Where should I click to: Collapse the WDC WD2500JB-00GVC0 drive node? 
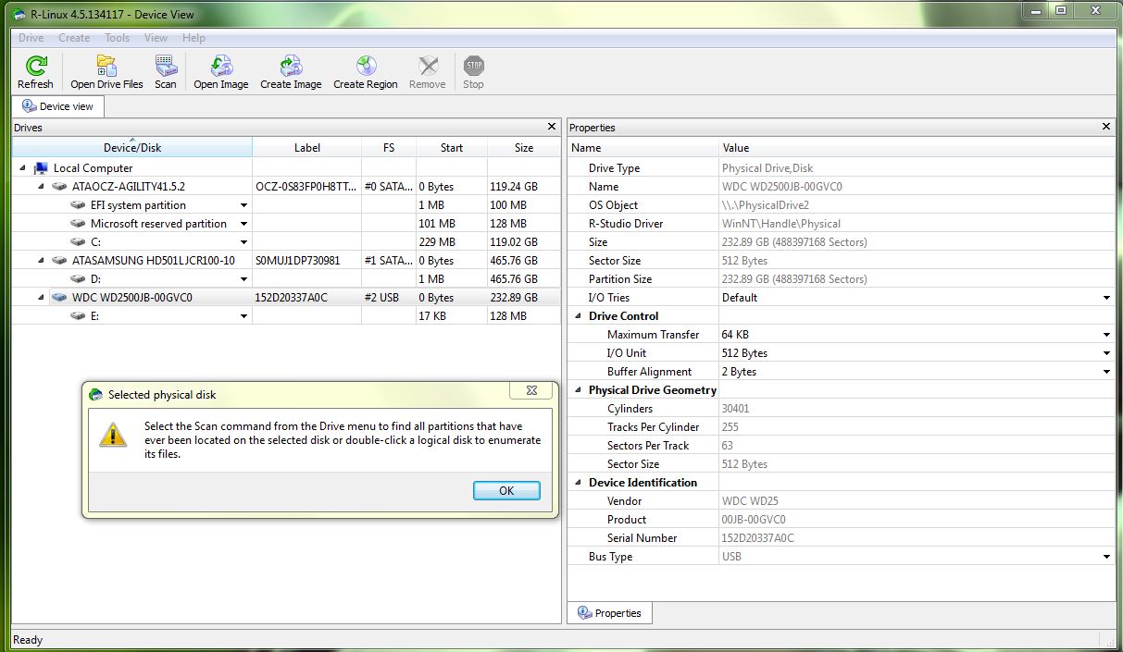(41, 298)
